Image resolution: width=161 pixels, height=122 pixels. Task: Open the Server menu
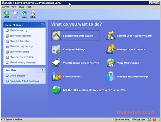pyautogui.click(x=5, y=7)
